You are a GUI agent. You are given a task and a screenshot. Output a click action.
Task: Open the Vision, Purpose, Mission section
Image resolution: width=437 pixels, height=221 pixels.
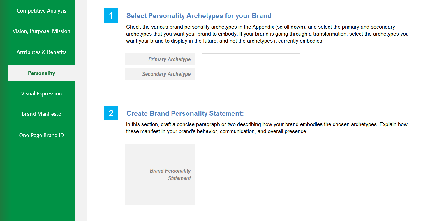pos(41,31)
